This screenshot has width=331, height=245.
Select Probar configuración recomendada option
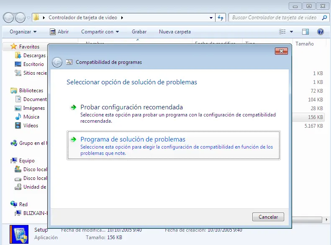click(x=174, y=114)
